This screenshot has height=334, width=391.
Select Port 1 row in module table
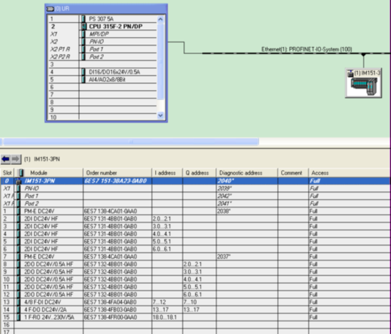pyautogui.click(x=195, y=196)
